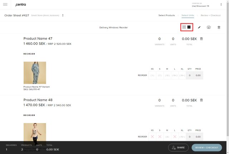
Task: Delete the order sheet using the toolbar trash icon
Action: pyautogui.click(x=219, y=27)
